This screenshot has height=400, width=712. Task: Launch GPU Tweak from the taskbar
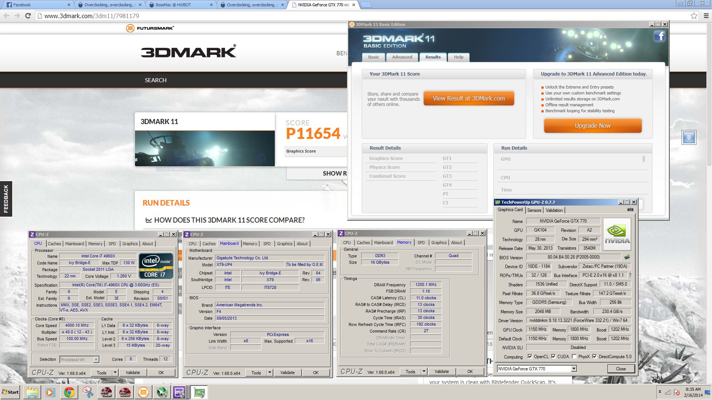(106, 393)
